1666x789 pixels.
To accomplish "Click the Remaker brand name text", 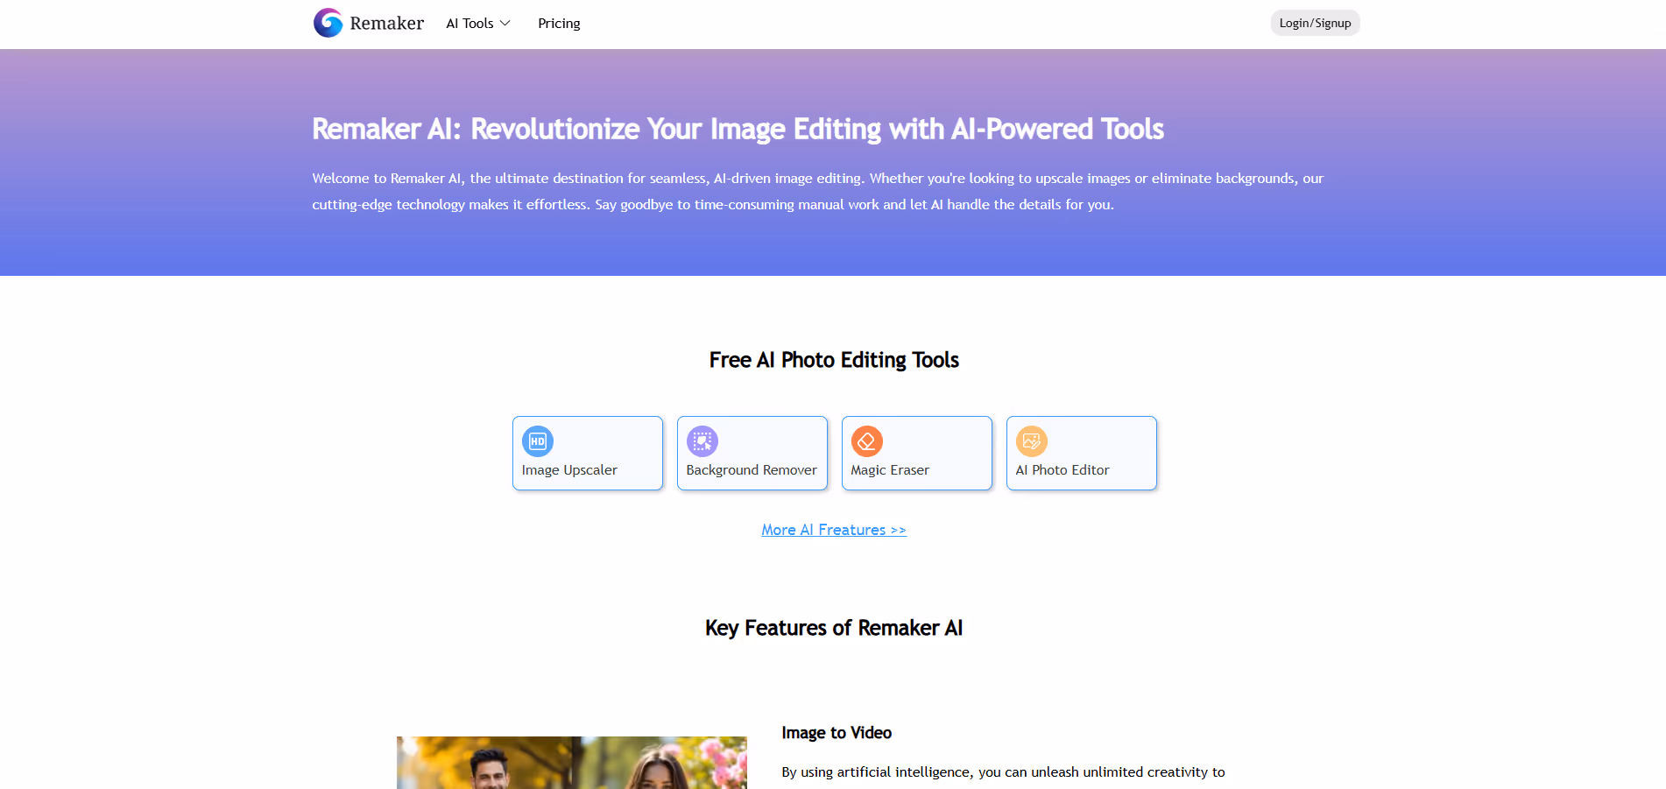I will tap(386, 24).
